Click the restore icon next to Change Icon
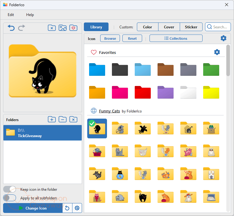 (67, 208)
